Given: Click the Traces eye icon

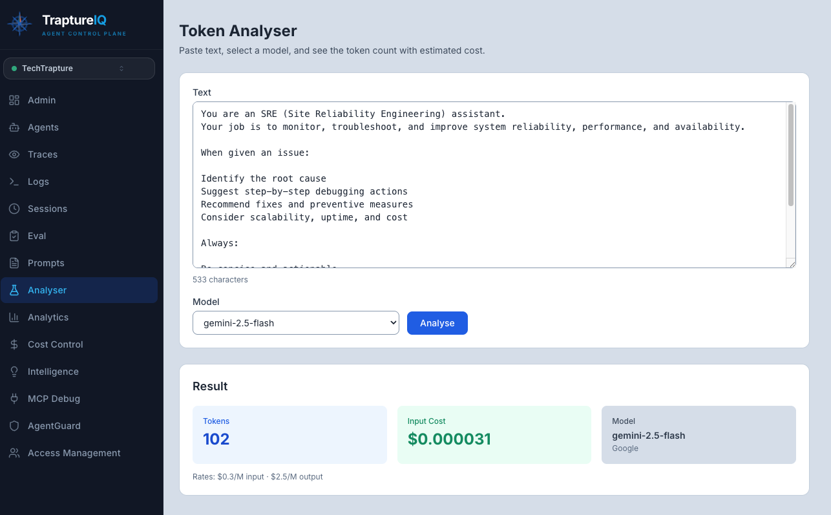Looking at the screenshot, I should (x=14, y=154).
